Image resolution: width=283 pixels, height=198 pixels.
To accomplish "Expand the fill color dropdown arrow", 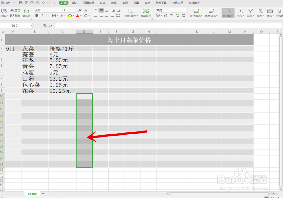I will point(73,16).
